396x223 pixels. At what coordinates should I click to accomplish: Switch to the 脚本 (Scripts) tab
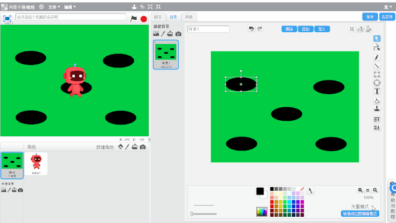click(x=158, y=17)
